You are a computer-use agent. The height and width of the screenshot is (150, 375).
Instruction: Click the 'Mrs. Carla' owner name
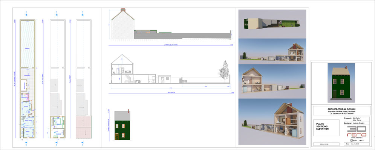click(x=357, y=120)
